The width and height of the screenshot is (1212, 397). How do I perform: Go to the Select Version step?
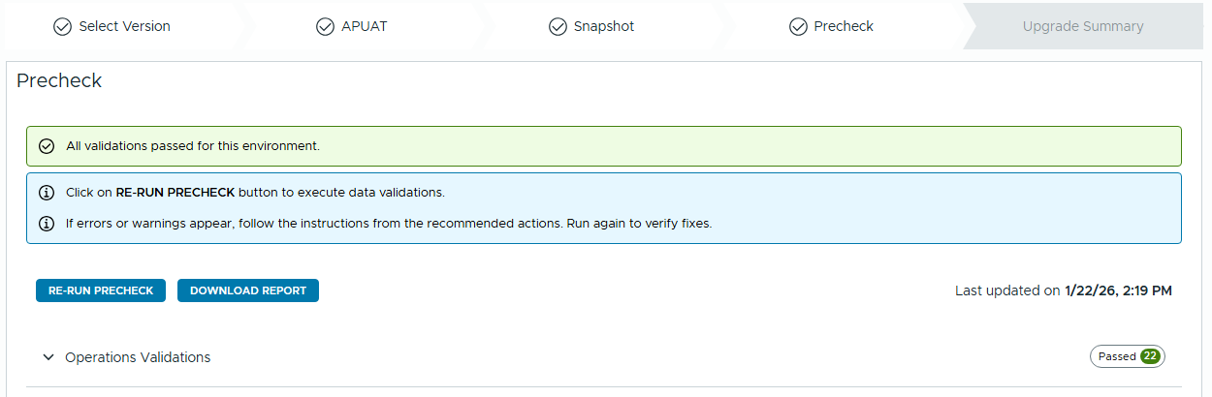coord(124,26)
